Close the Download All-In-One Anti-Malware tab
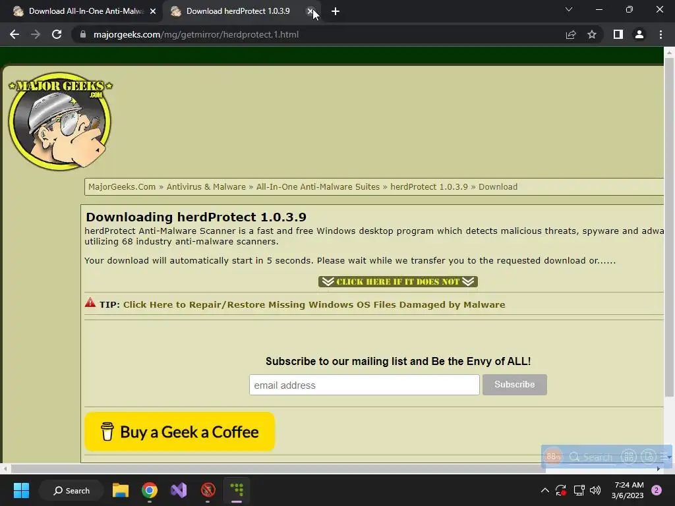675x506 pixels. 153,12
